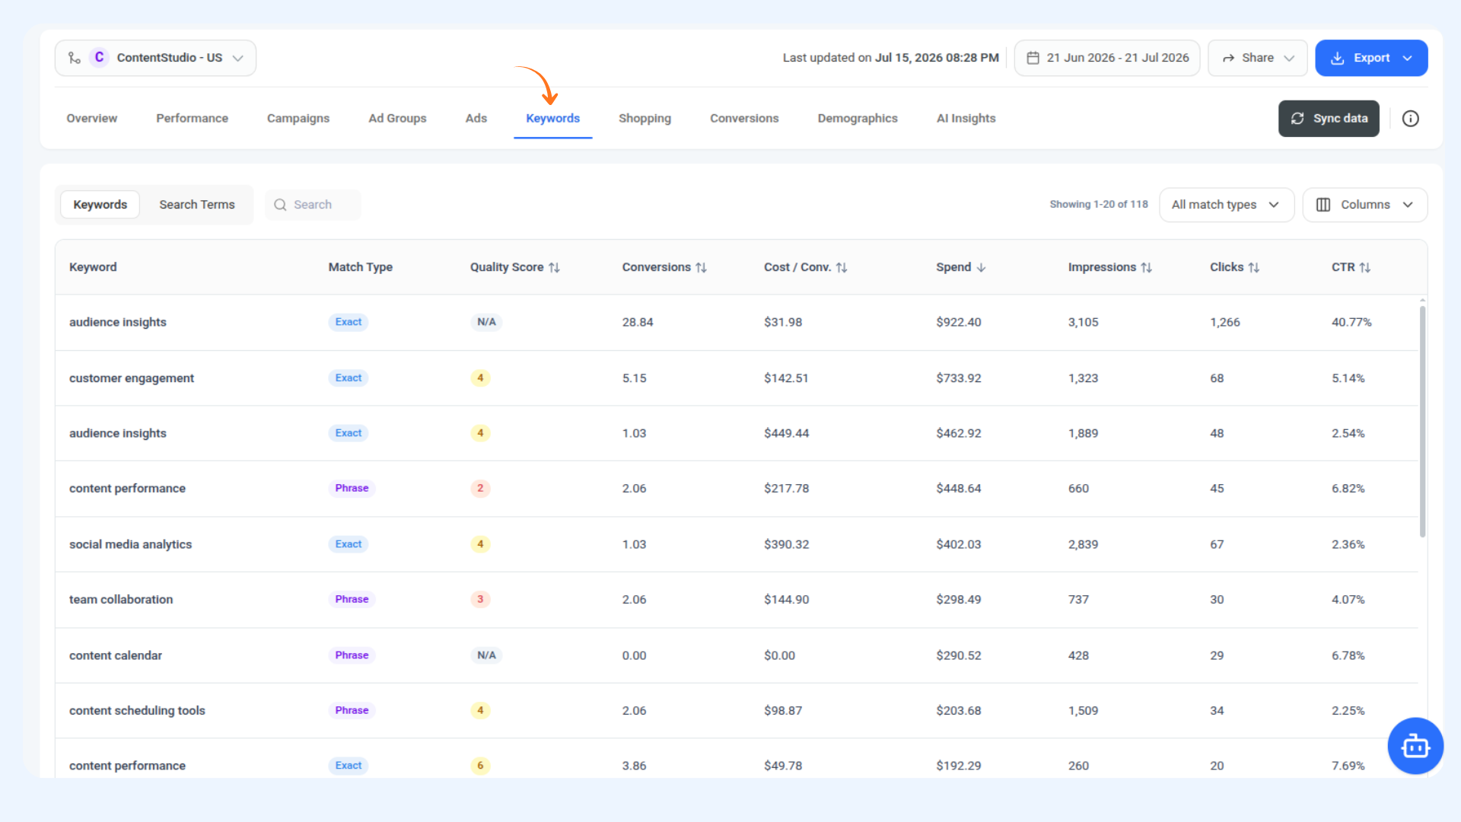Expand the Share dropdown
This screenshot has width=1461, height=822.
point(1257,58)
